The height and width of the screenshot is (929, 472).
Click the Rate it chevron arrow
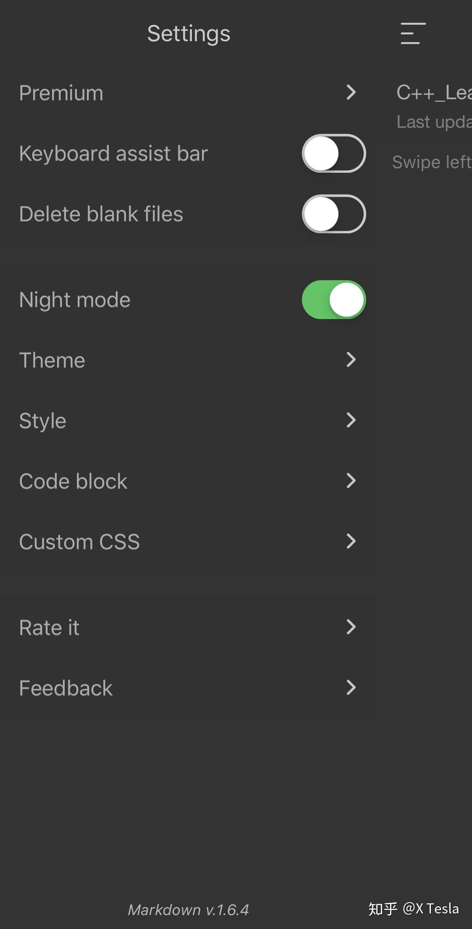(x=351, y=627)
